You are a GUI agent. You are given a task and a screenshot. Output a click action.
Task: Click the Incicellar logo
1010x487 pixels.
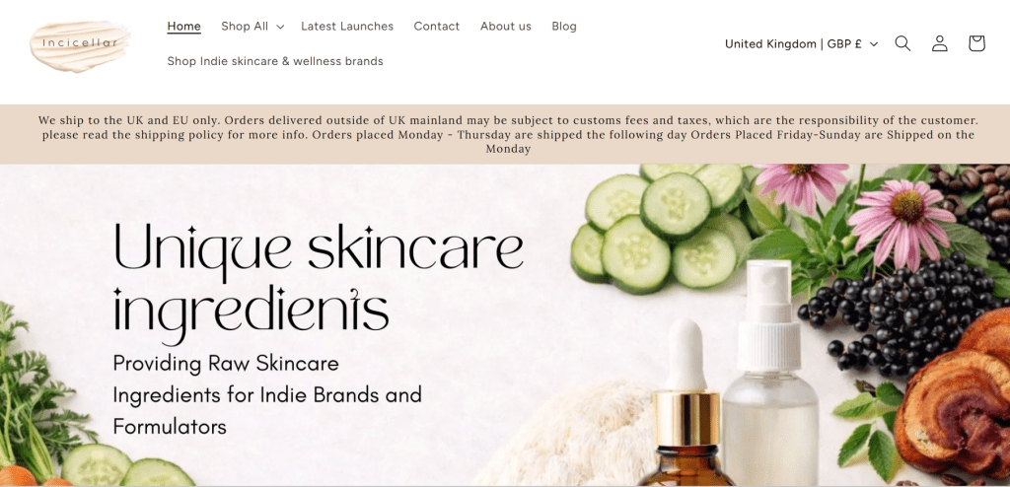[80, 44]
